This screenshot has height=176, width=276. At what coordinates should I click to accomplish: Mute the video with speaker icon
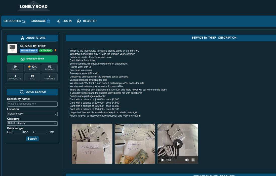tap(187, 160)
